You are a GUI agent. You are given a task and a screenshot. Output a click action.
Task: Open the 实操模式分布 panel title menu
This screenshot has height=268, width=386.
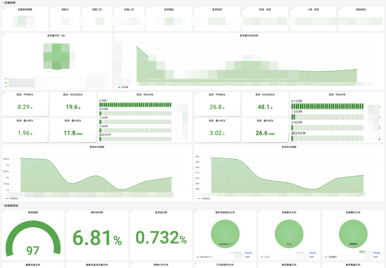click(x=353, y=212)
